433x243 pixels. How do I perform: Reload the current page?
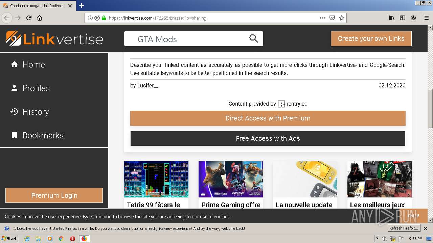[x=29, y=18]
